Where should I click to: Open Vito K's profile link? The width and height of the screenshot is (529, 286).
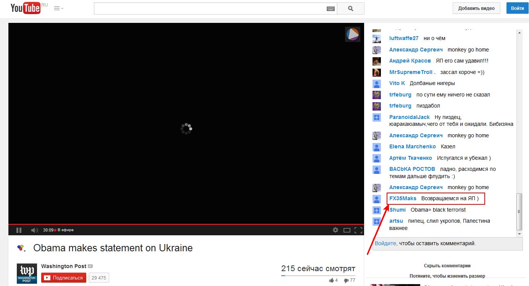(397, 83)
